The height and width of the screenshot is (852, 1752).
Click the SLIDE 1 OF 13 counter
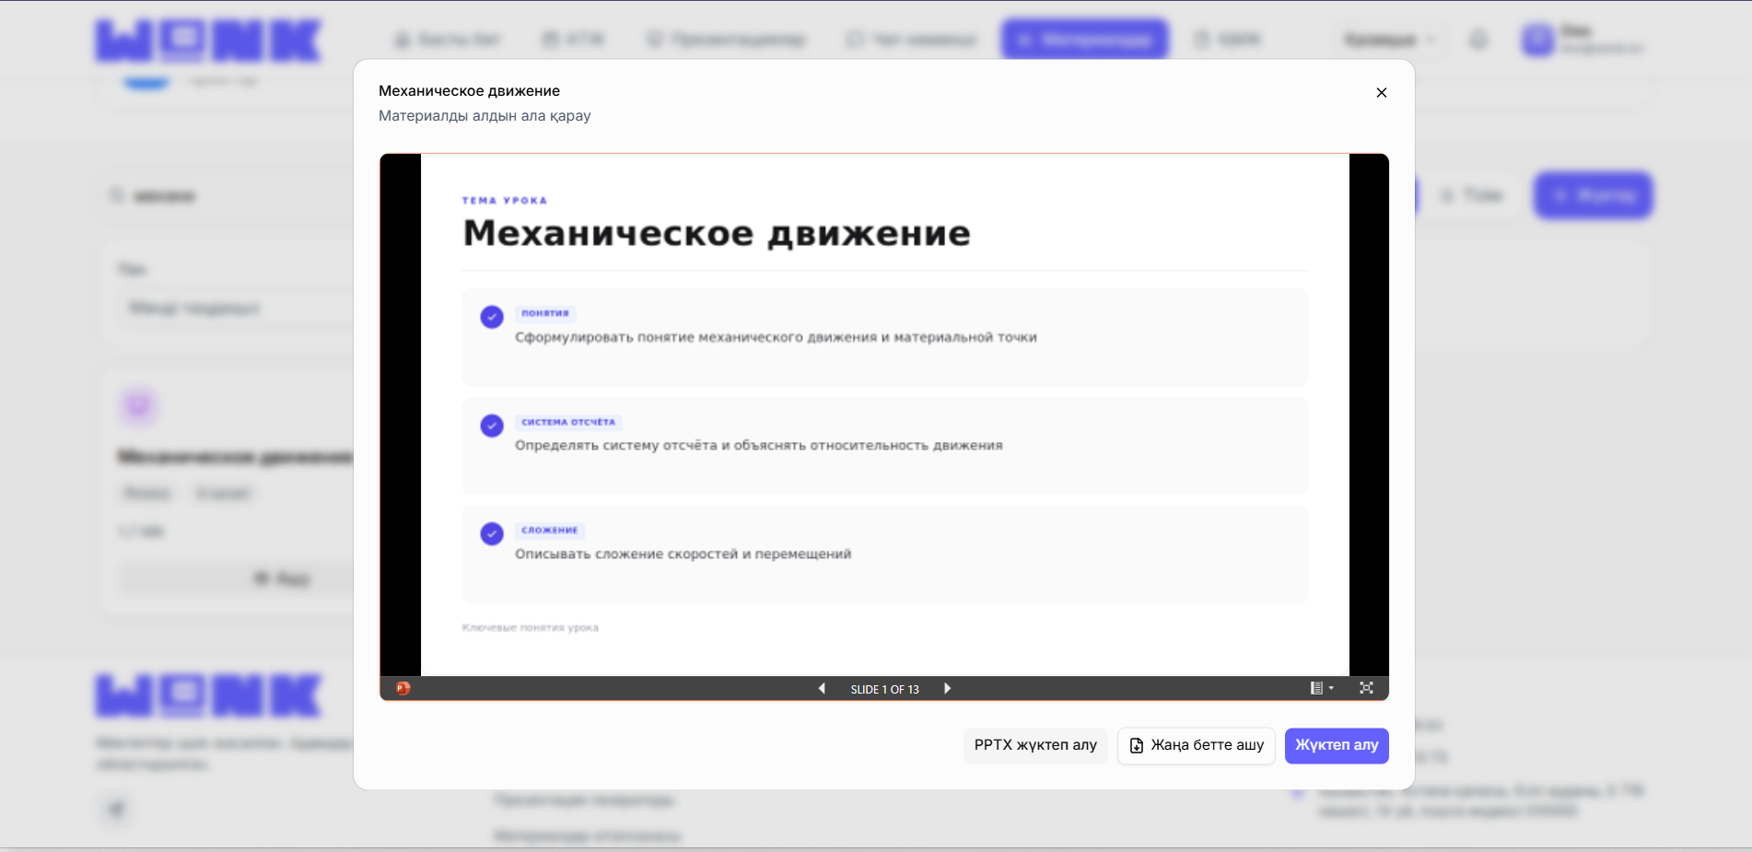click(x=884, y=688)
